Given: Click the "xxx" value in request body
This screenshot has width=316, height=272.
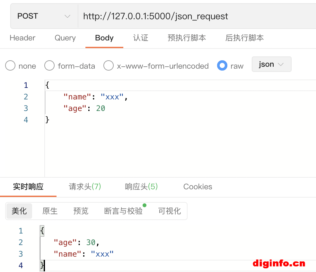Looking at the screenshot, I should [112, 97].
